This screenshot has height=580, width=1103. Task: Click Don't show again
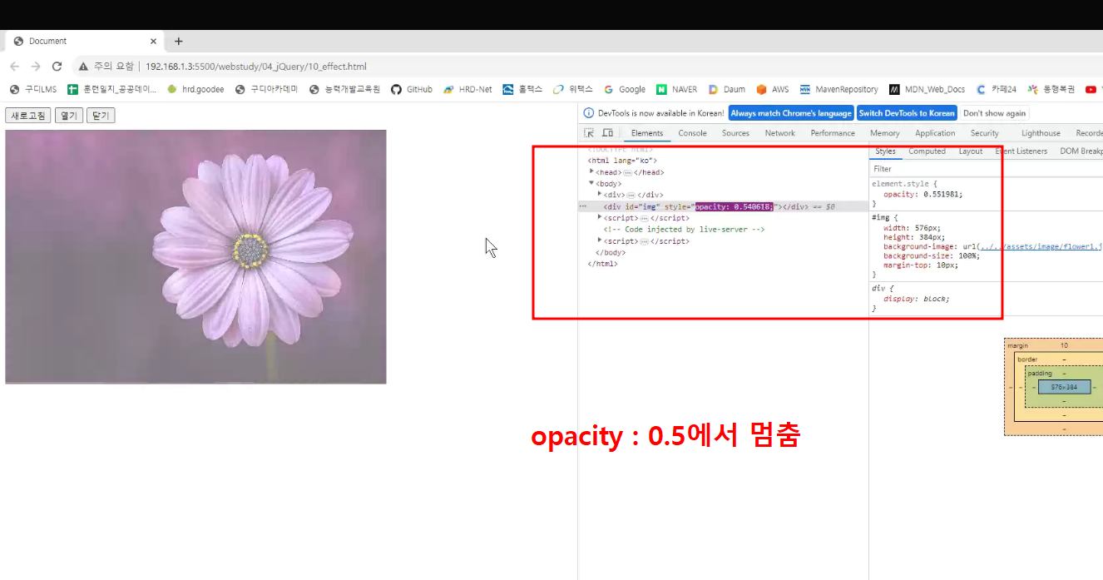tap(995, 113)
